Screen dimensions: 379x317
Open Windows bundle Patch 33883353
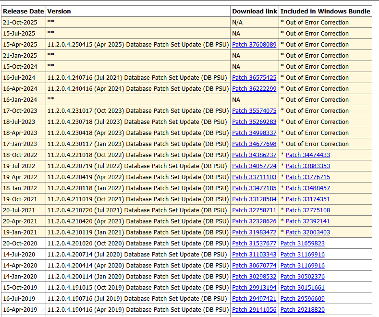[308, 166]
